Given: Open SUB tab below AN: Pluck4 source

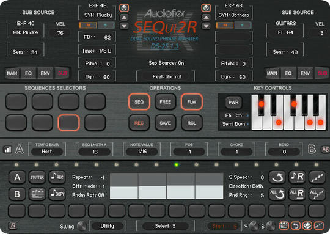Looking at the screenshot, I should (62, 73).
